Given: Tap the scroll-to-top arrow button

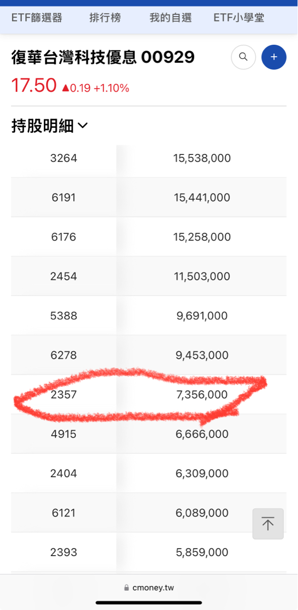Looking at the screenshot, I should (268, 524).
